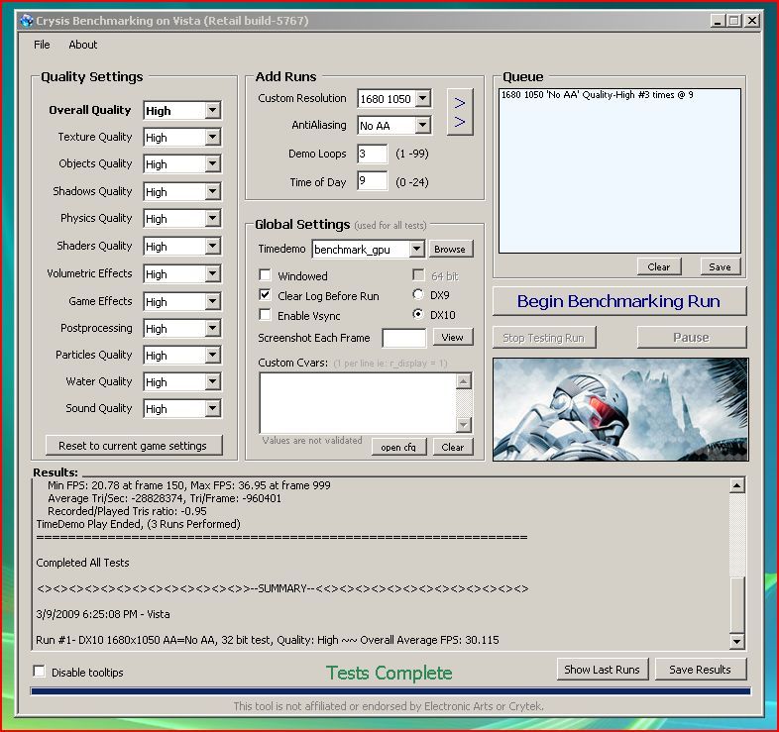Expand the Water Quality dropdown
Screen dimensions: 779x732
(212, 382)
